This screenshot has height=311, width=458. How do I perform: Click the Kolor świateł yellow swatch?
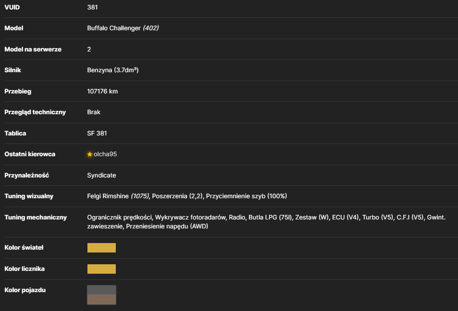click(x=101, y=248)
